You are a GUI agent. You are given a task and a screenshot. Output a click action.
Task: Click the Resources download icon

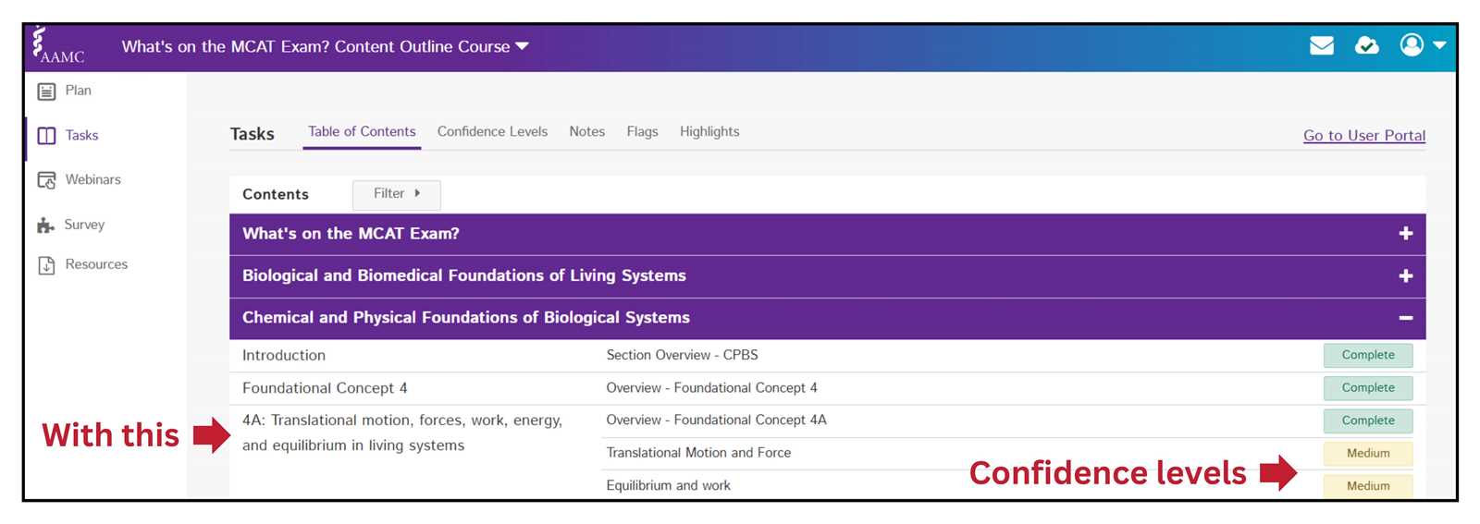(x=46, y=265)
